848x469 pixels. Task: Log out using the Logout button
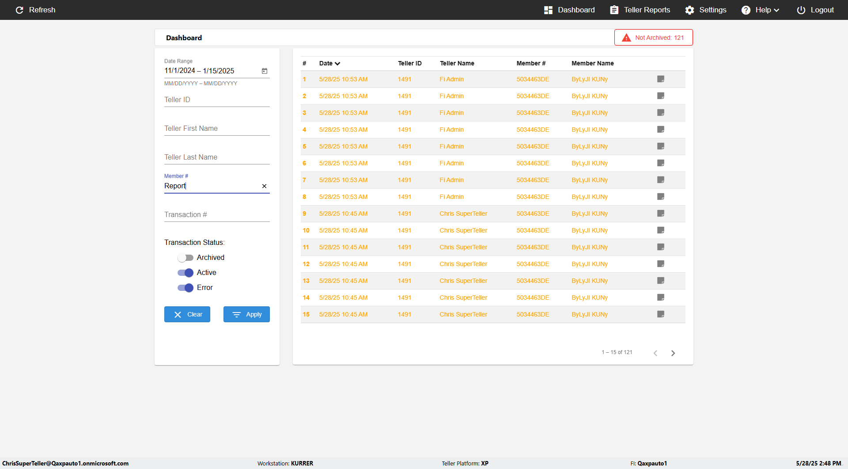815,10
